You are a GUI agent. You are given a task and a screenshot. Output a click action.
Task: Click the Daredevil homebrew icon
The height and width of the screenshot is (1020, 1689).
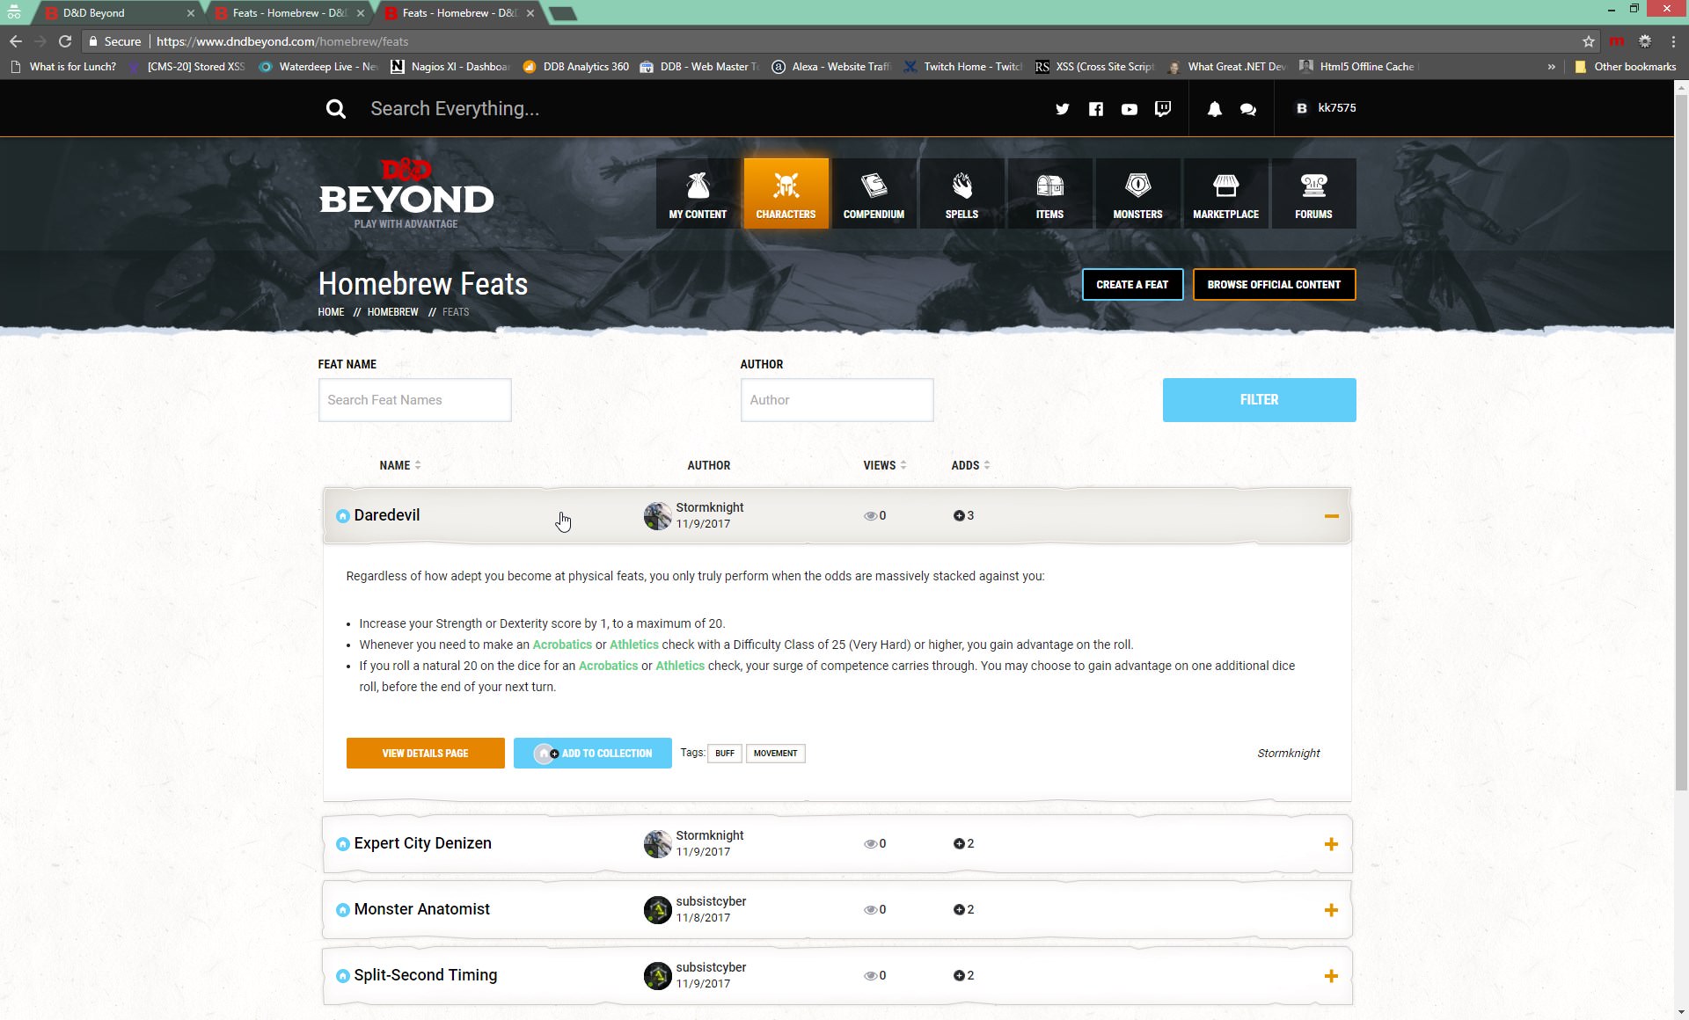coord(343,516)
